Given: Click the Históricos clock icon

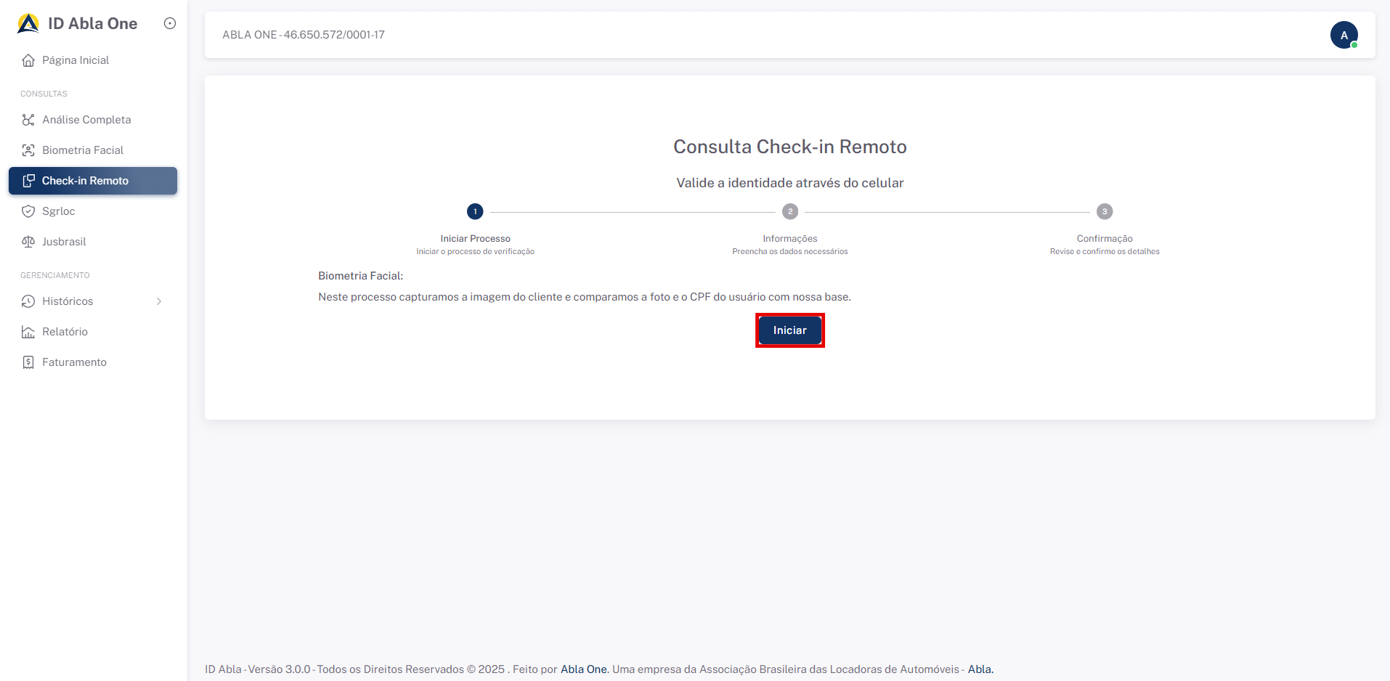Looking at the screenshot, I should click(28, 301).
